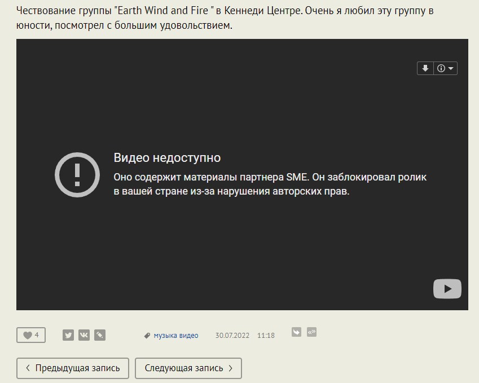Click the post text about Earth Wind and Fire
This screenshot has width=479, height=383.
pos(225,18)
